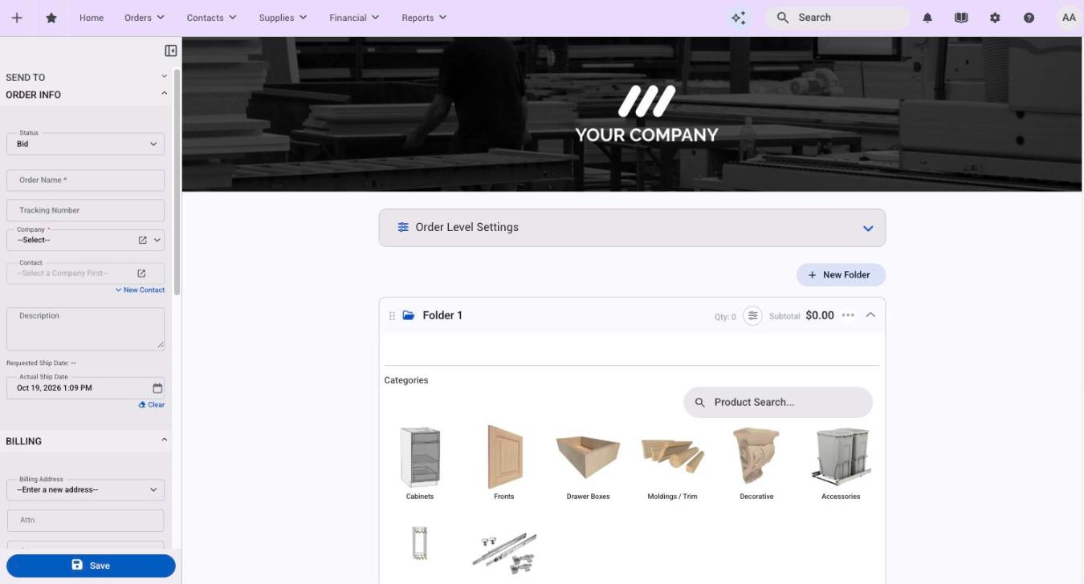This screenshot has width=1084, height=584.
Task: Collapse the left sidebar panel
Action: click(171, 51)
